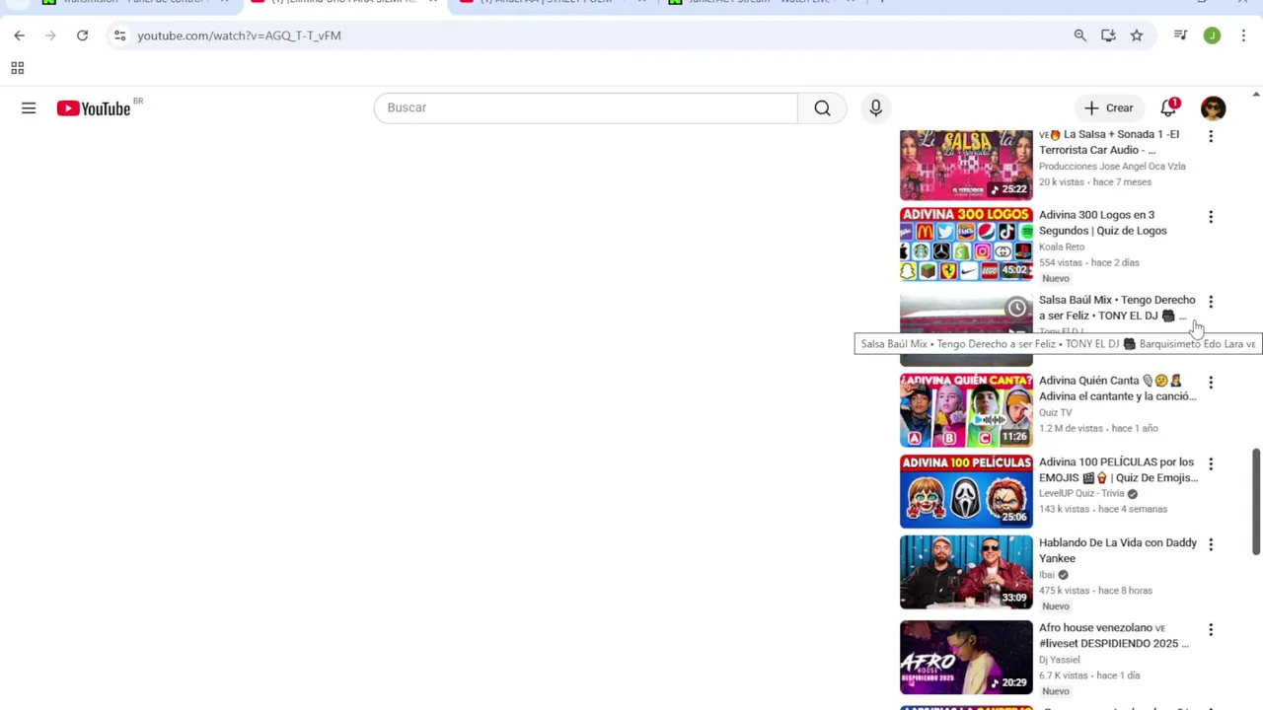Click channel name 'Quiz TV'
The width and height of the screenshot is (1263, 710).
tap(1056, 413)
